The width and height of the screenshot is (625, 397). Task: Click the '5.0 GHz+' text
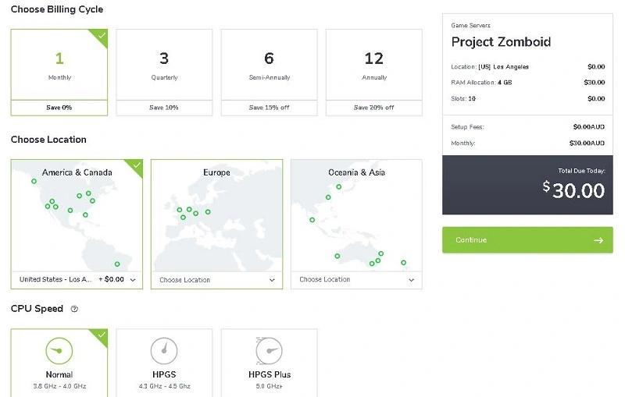(269, 386)
